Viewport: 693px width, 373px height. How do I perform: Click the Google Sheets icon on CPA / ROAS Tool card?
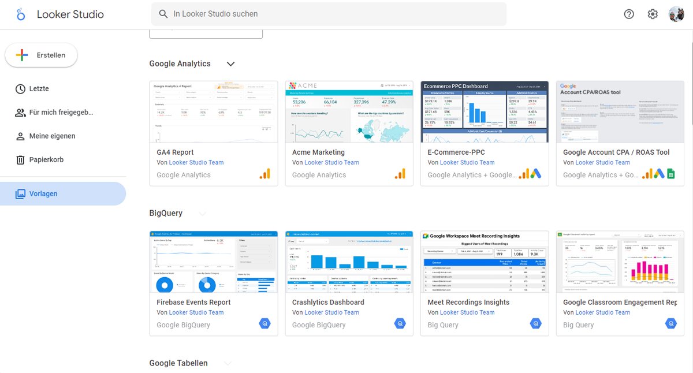coord(671,174)
